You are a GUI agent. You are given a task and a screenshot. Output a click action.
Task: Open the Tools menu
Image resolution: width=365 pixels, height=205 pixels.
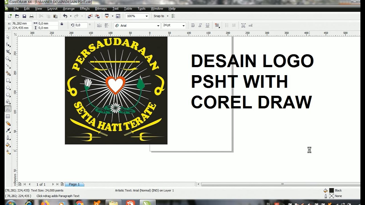point(142,9)
